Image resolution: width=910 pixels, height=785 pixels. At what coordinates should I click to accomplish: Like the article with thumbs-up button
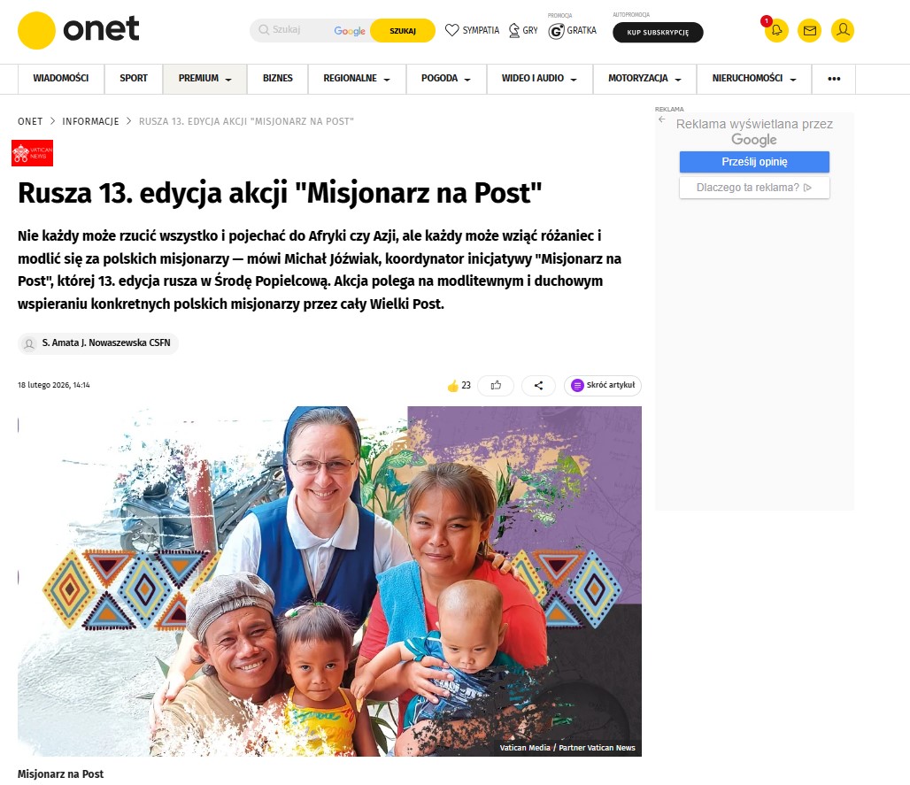click(496, 385)
